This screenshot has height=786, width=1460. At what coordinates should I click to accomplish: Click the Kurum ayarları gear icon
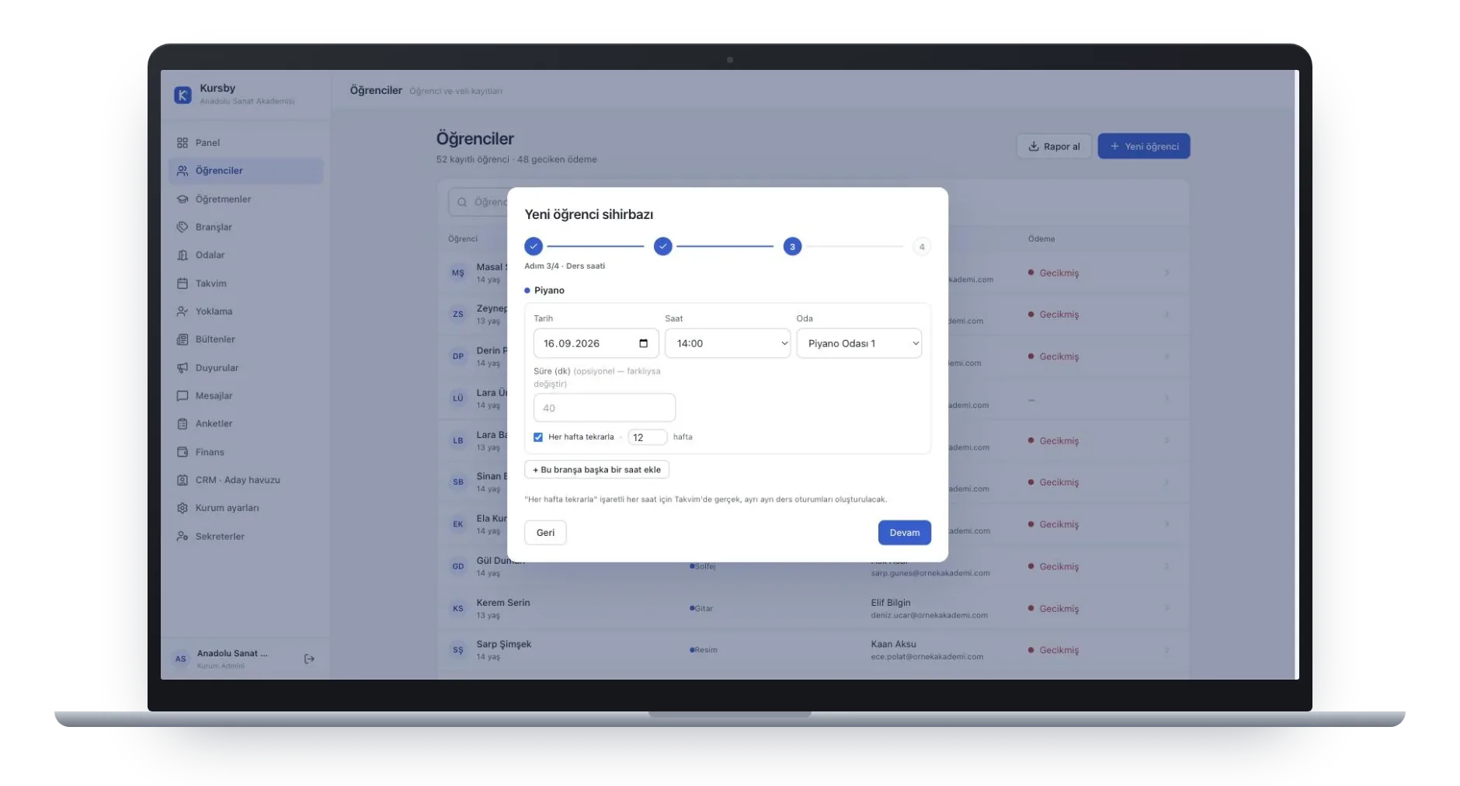pos(182,508)
